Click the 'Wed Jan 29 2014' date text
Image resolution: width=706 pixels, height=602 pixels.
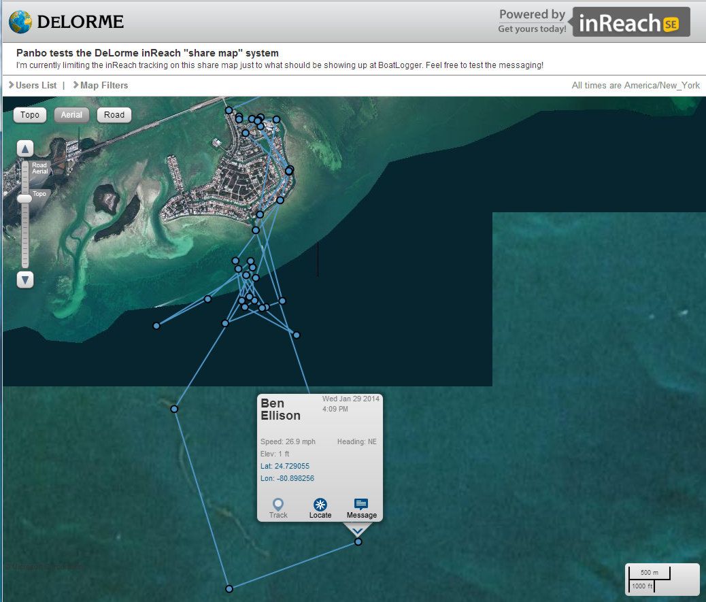tap(351, 399)
